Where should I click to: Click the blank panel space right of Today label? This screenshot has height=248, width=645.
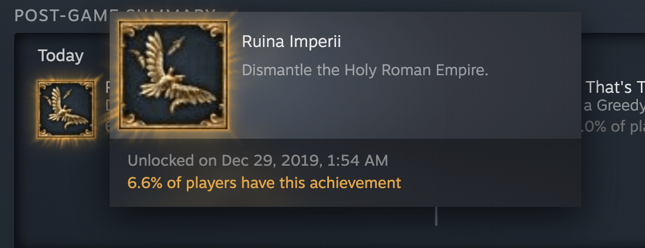(97, 55)
